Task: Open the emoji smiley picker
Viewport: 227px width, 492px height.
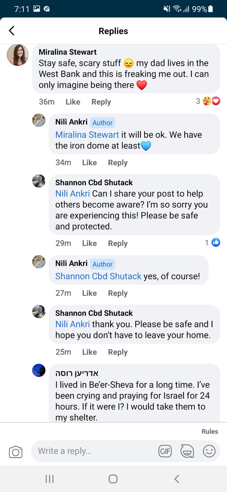Action: (x=209, y=451)
